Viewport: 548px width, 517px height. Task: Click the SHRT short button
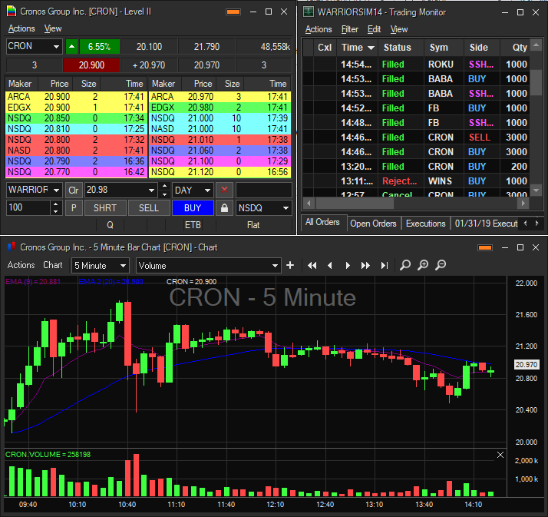105,207
